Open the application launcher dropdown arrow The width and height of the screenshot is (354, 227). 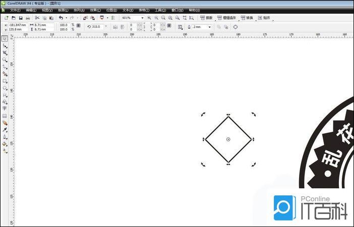107,18
